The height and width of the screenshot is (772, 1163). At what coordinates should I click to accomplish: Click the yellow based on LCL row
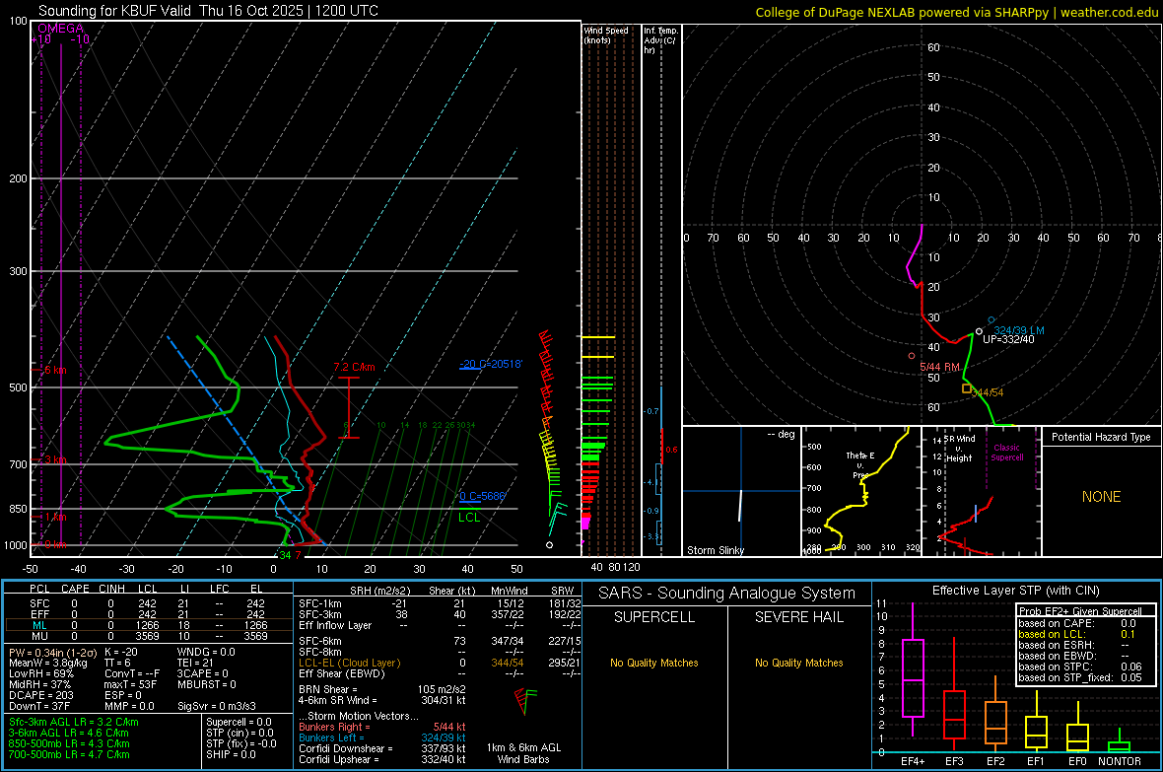click(x=1077, y=634)
